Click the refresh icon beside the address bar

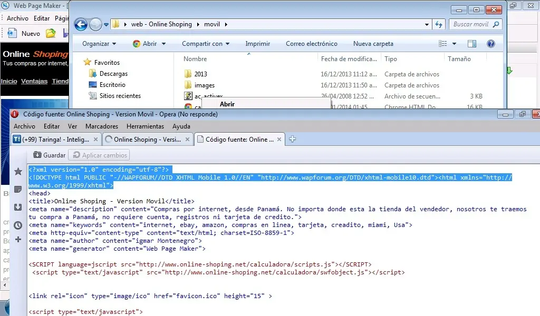(x=438, y=24)
